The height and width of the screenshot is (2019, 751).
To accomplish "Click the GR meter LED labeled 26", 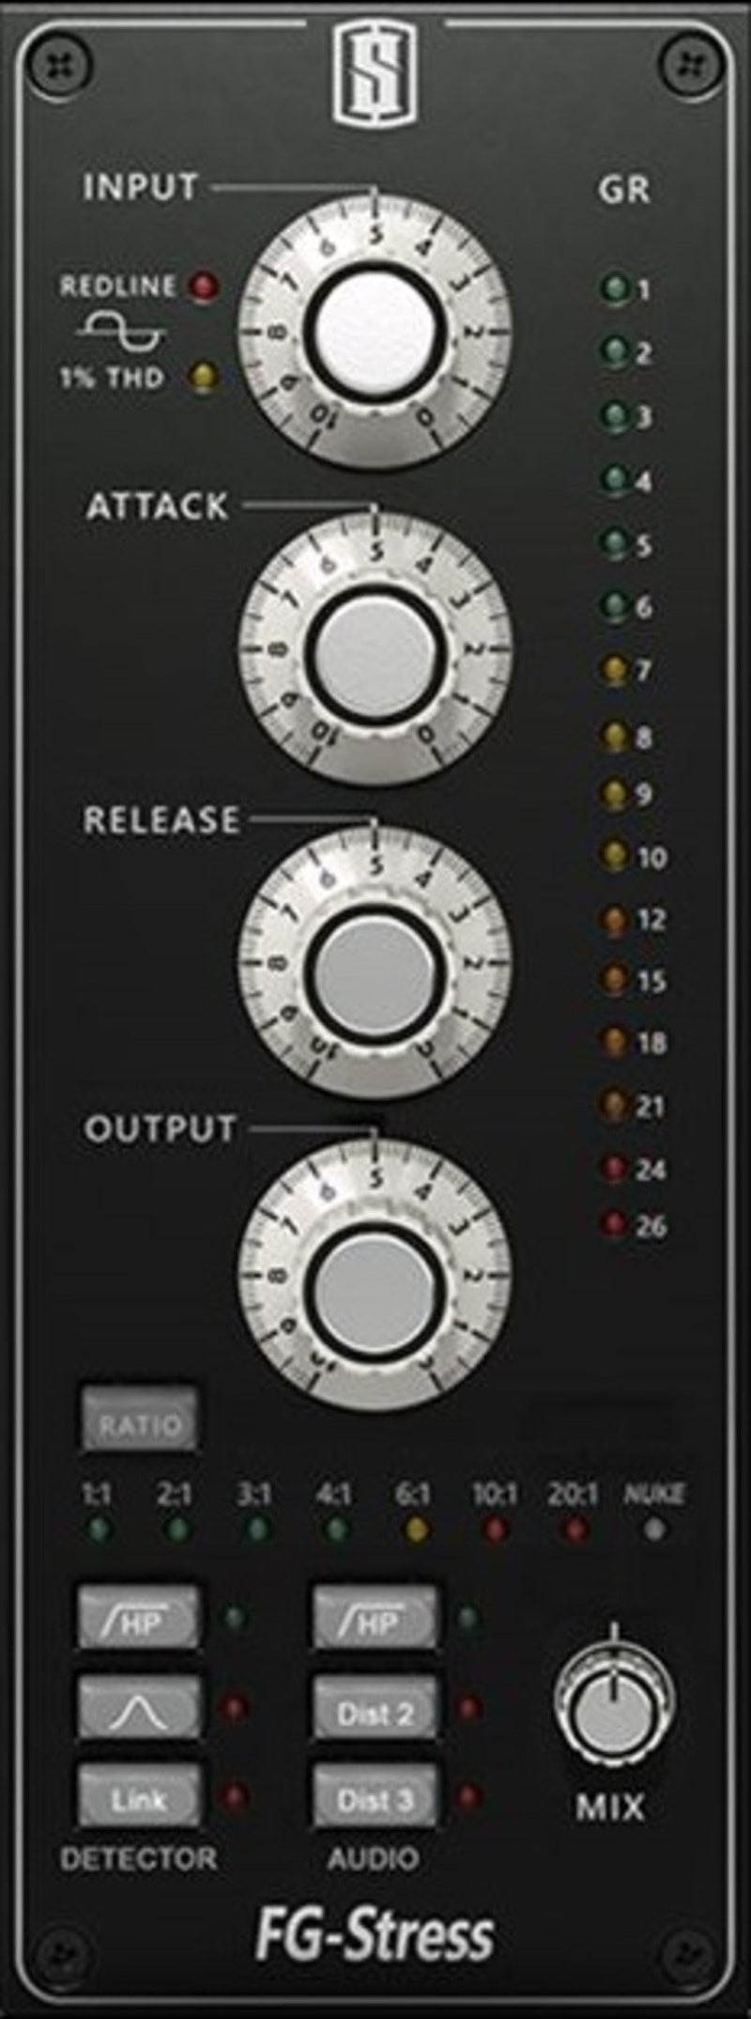I will pyautogui.click(x=614, y=1224).
